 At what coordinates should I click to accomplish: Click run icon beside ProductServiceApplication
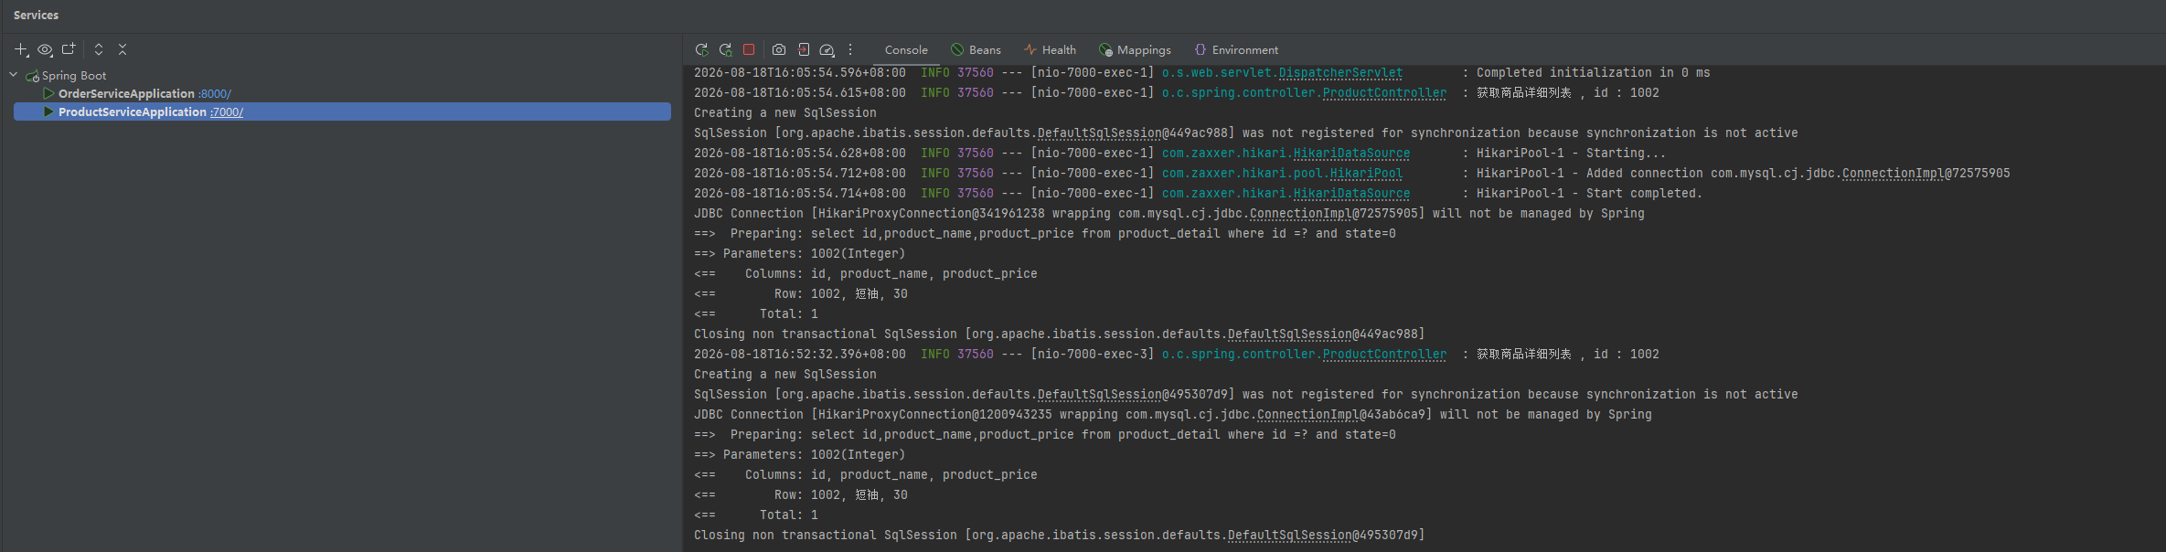[x=48, y=111]
